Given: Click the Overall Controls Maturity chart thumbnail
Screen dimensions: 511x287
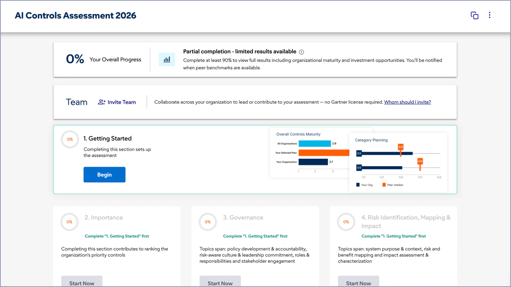Looking at the screenshot, I should pos(310,153).
